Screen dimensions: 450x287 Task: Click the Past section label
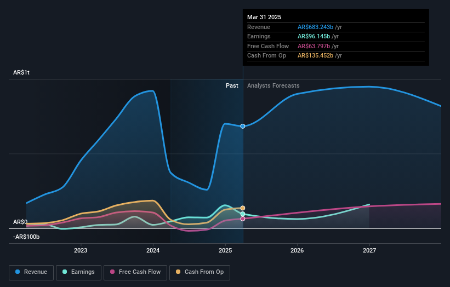tap(232, 85)
